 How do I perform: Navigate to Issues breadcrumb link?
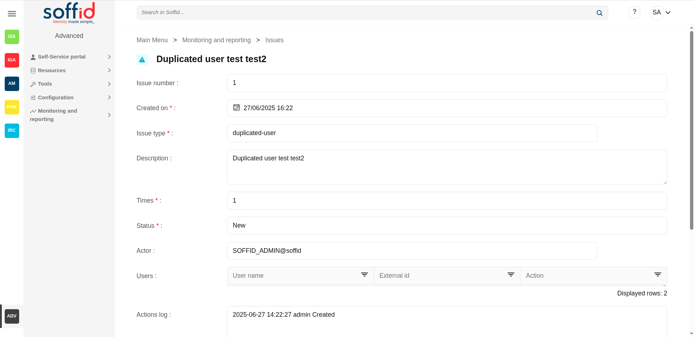pyautogui.click(x=274, y=40)
